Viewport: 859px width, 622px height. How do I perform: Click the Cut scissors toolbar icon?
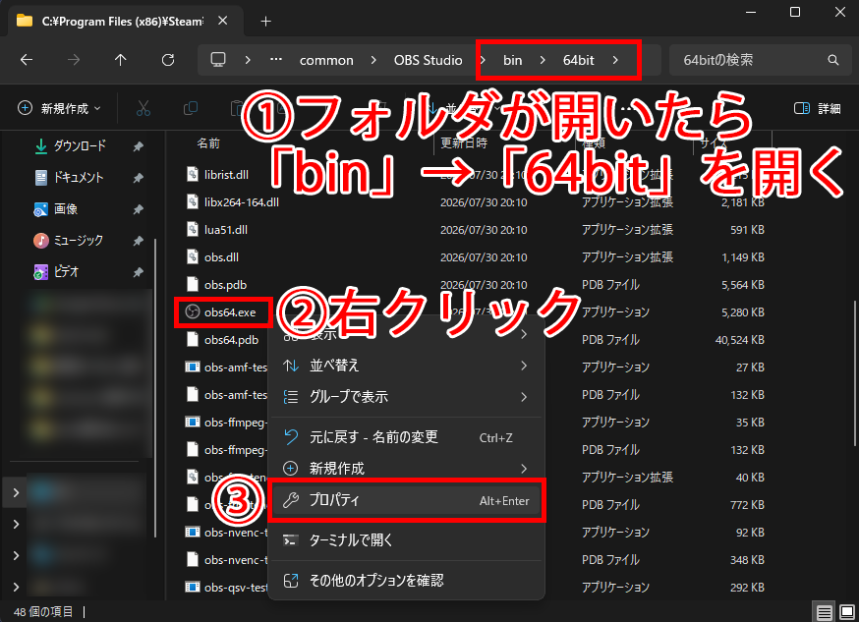(x=143, y=108)
